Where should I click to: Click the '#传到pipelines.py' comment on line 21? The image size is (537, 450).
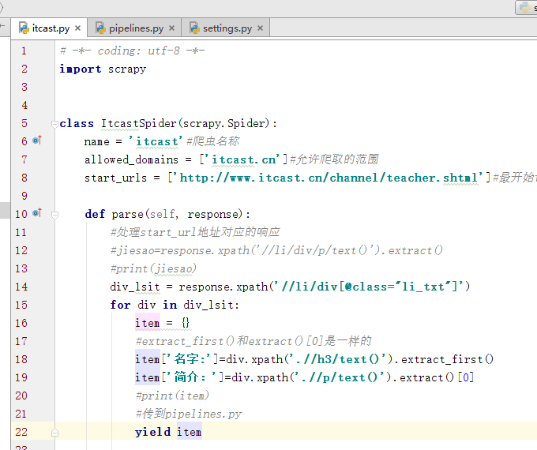[189, 414]
